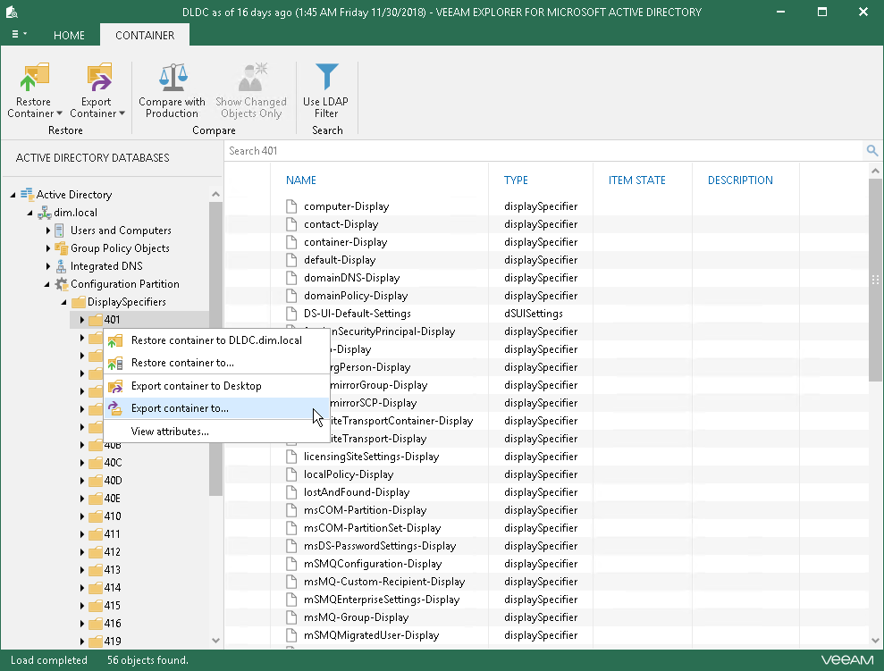Expand the Users and Computers node
884x671 pixels.
[48, 231]
